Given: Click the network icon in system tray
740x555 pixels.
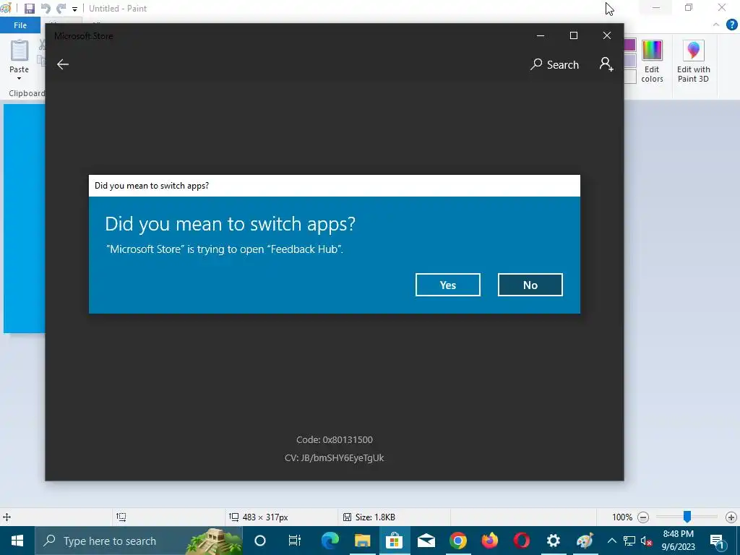Looking at the screenshot, I should pos(629,541).
